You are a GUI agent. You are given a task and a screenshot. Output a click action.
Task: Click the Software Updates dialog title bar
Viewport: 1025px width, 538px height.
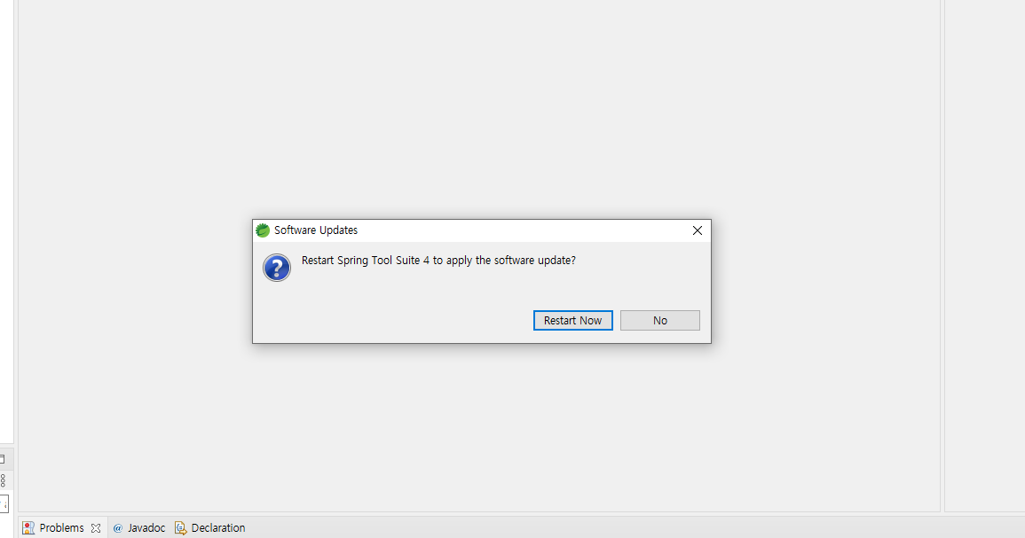[482, 230]
